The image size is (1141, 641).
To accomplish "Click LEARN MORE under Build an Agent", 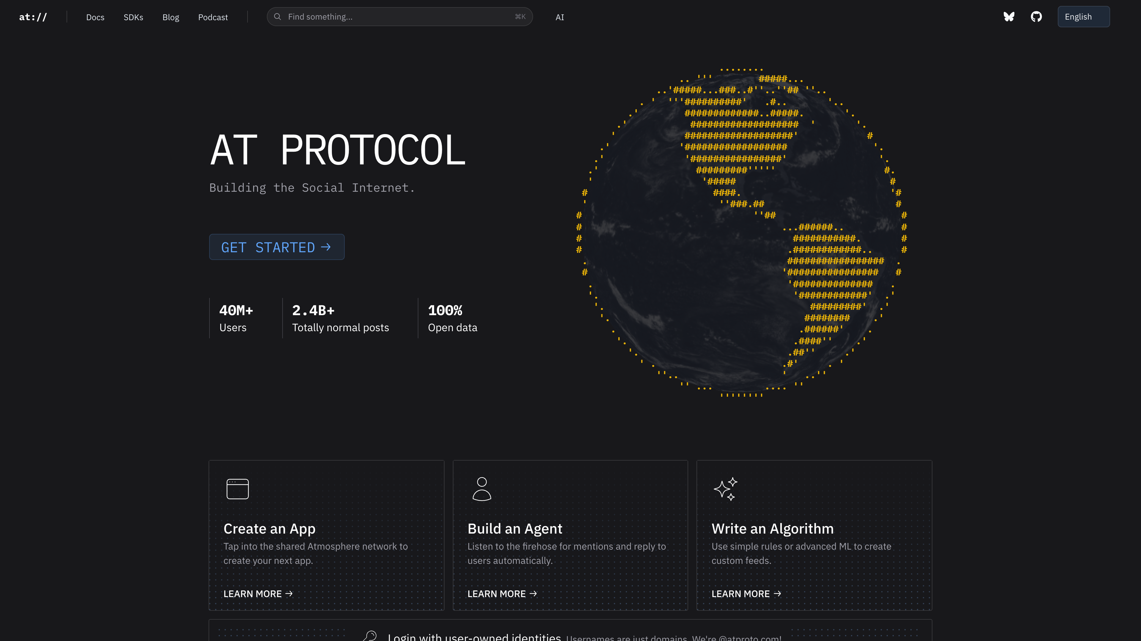I will coord(502,594).
